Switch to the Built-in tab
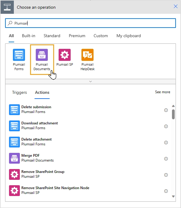This screenshot has width=181, height=208. tap(29, 36)
